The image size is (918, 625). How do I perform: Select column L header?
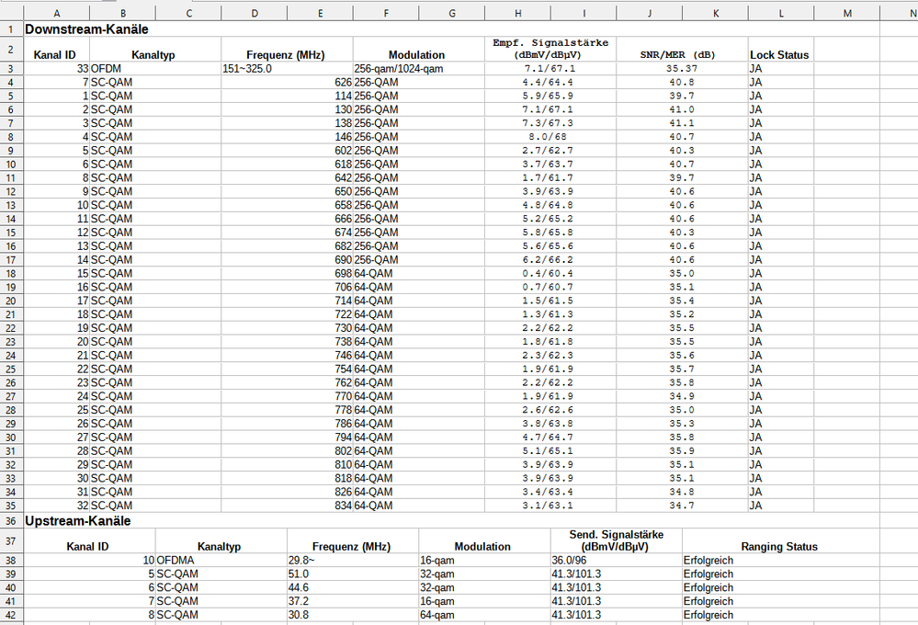[x=781, y=13]
